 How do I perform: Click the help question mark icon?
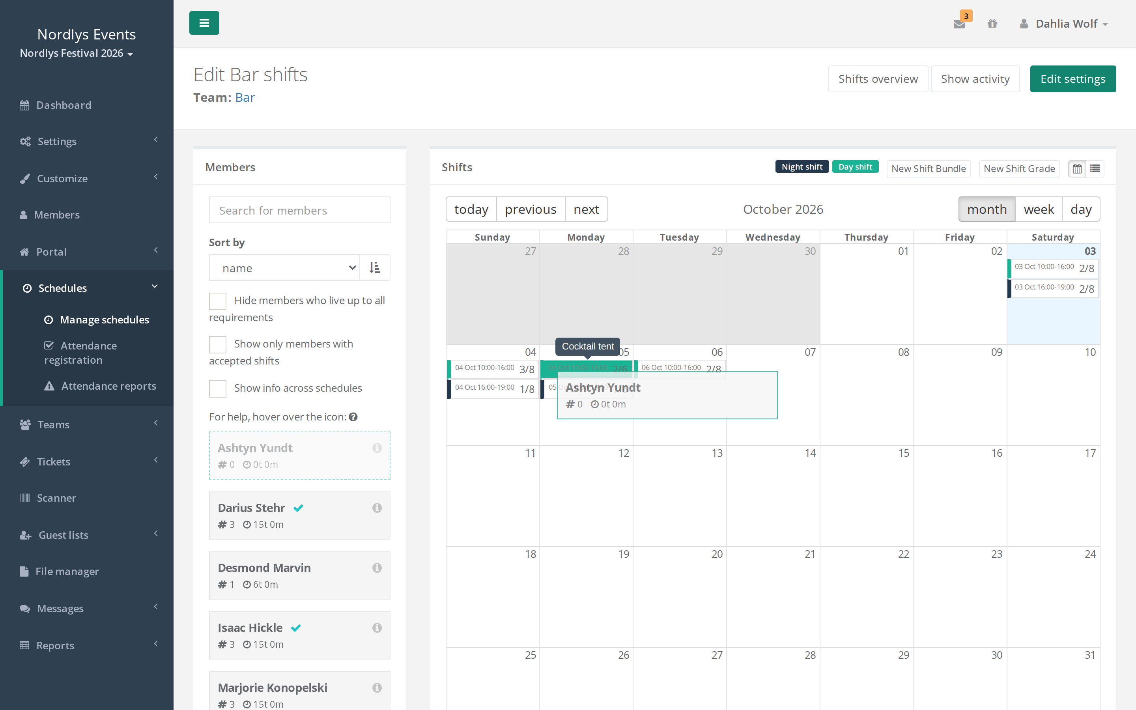coord(353,417)
